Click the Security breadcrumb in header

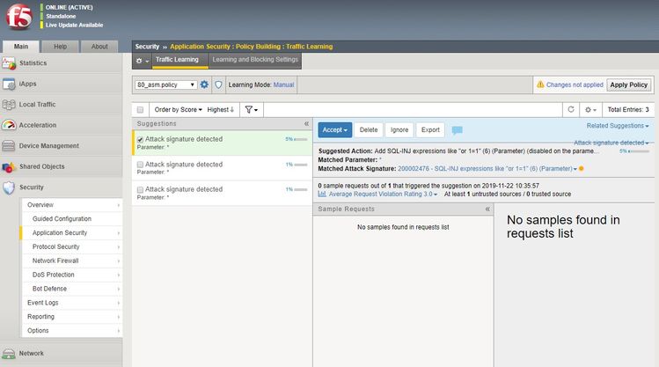pyautogui.click(x=147, y=47)
